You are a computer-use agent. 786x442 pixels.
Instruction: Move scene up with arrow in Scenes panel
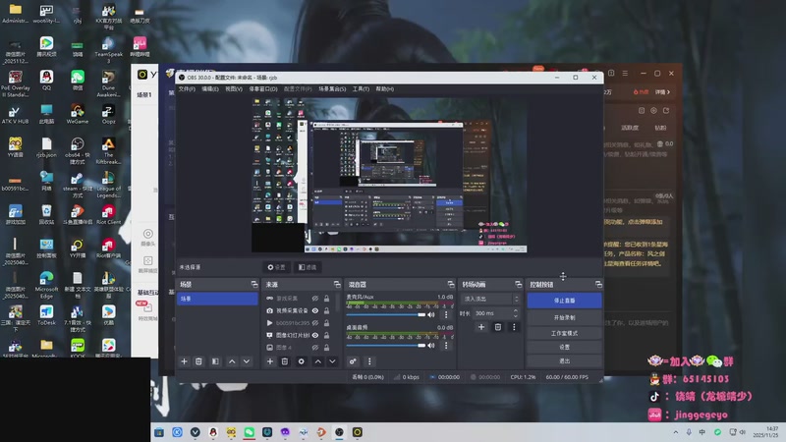pyautogui.click(x=232, y=361)
